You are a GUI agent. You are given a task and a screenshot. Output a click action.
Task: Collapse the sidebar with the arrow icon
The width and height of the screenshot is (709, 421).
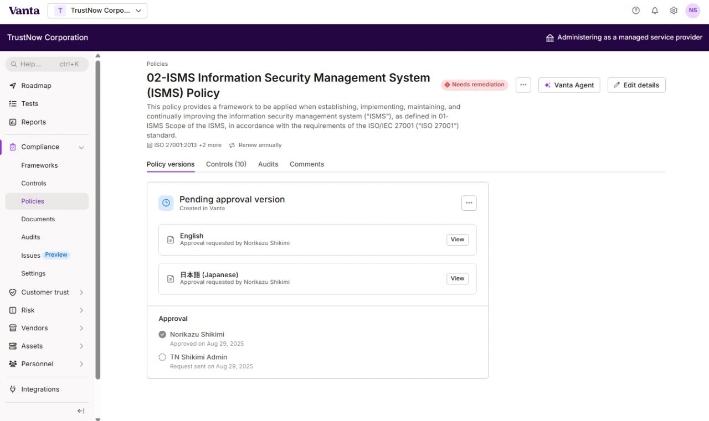coord(81,411)
